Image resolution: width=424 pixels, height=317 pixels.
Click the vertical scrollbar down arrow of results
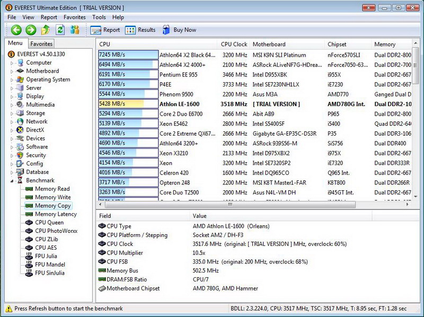click(416, 197)
